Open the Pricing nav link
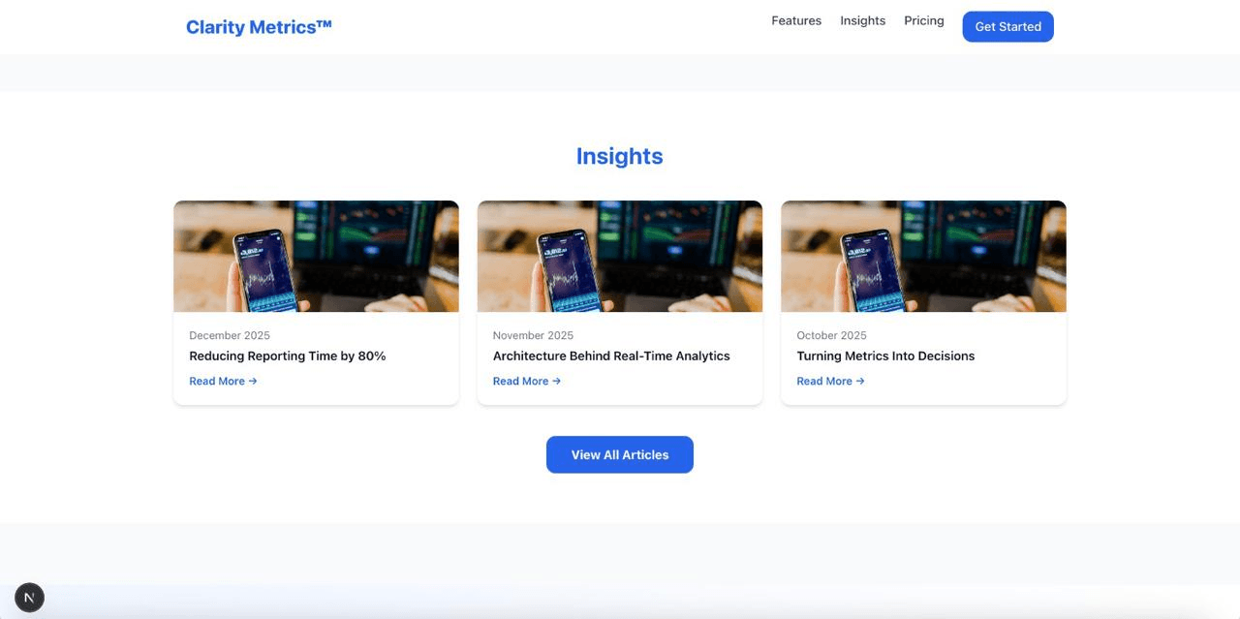Screen dimensions: 1240x619 point(924,20)
